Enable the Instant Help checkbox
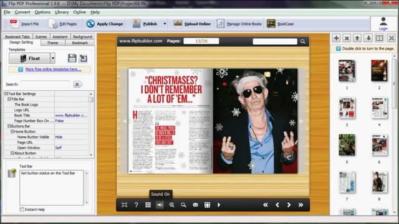Image resolution: width=399 pixels, height=224 pixels. 22,210
